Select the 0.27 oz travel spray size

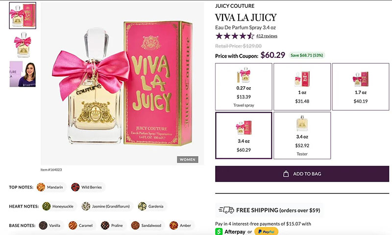(x=244, y=87)
